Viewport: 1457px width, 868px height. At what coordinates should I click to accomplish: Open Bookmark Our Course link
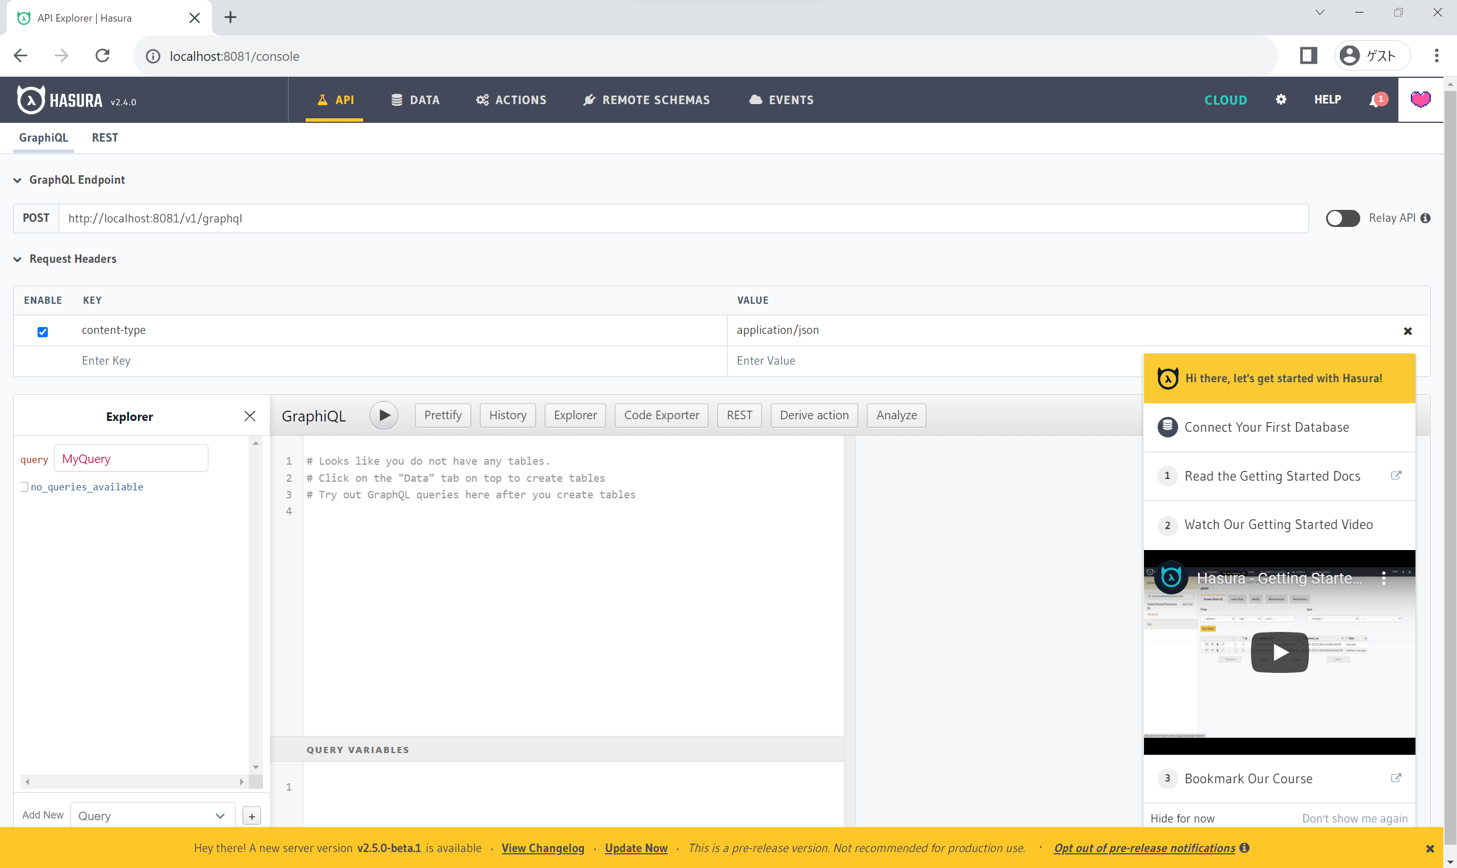1279,779
